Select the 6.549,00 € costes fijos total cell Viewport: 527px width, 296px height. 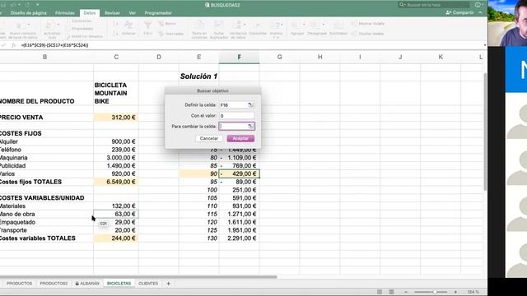(116, 182)
